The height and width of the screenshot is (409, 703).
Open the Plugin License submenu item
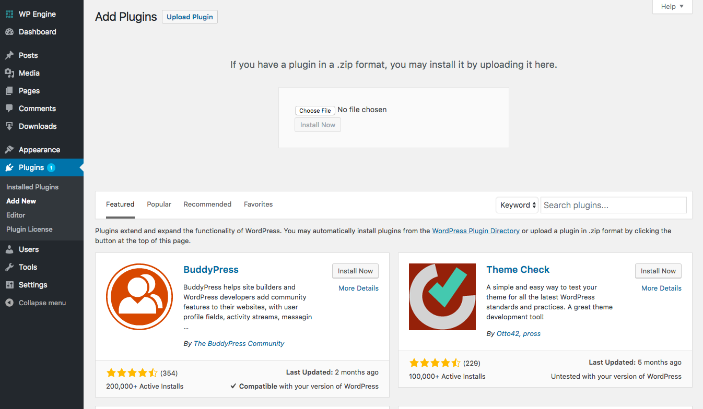(29, 229)
